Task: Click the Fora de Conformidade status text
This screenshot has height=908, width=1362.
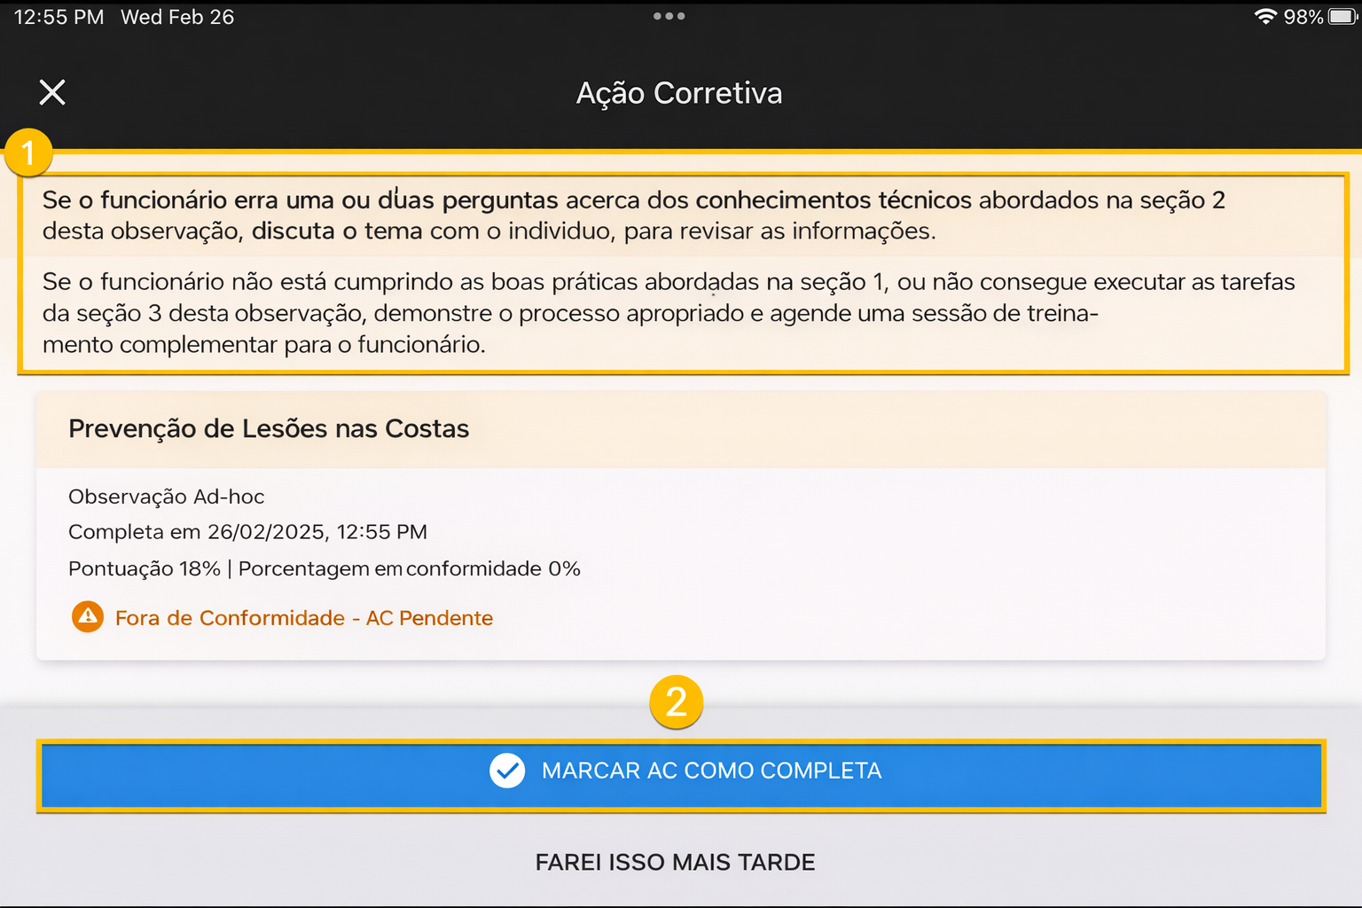Action: tap(303, 618)
